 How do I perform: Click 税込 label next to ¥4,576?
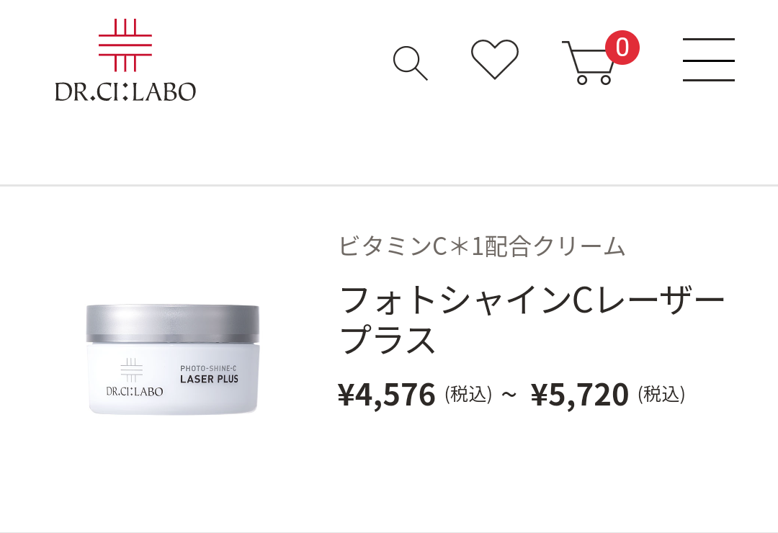(468, 395)
